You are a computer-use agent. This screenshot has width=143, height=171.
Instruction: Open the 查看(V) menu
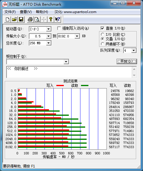point(26,12)
